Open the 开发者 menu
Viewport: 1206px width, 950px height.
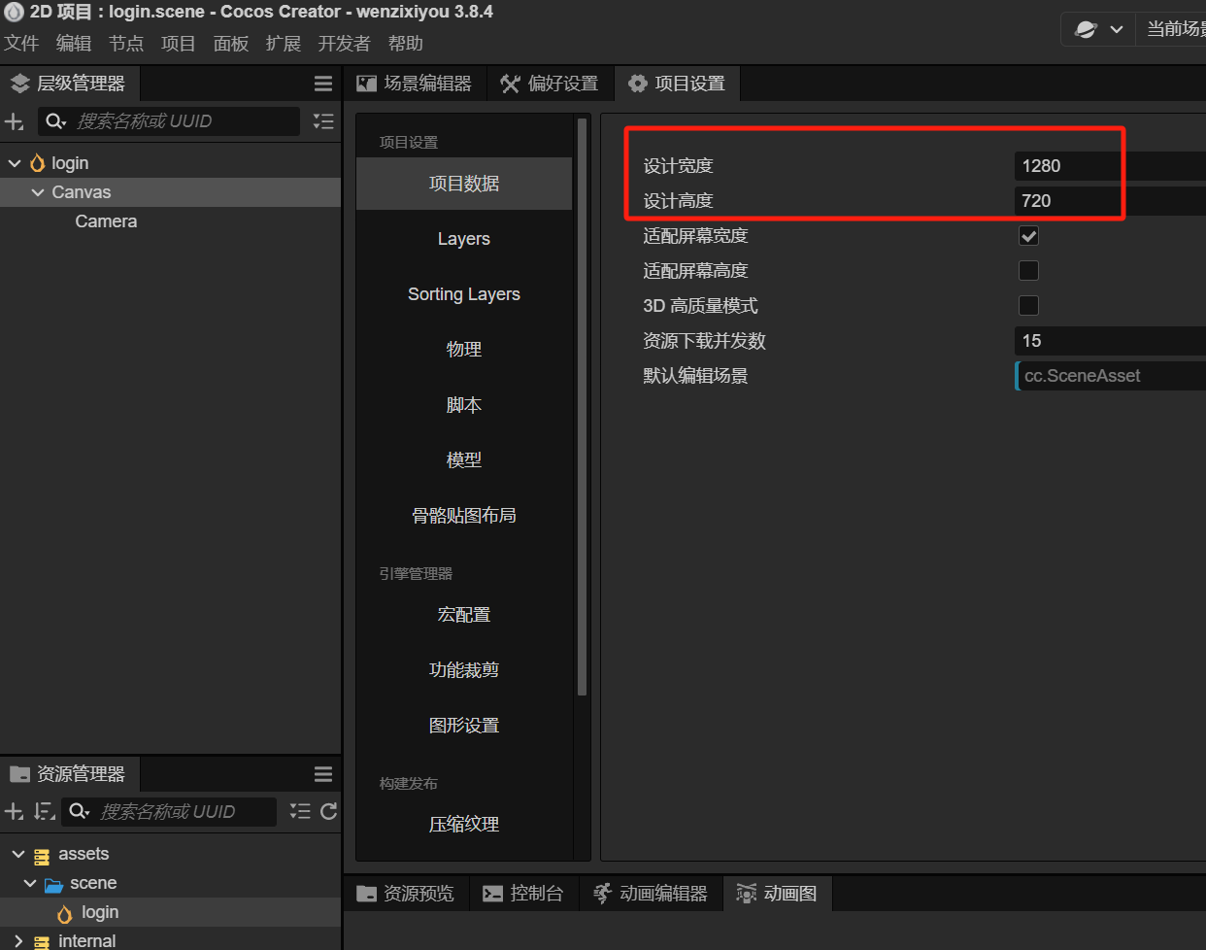[345, 44]
